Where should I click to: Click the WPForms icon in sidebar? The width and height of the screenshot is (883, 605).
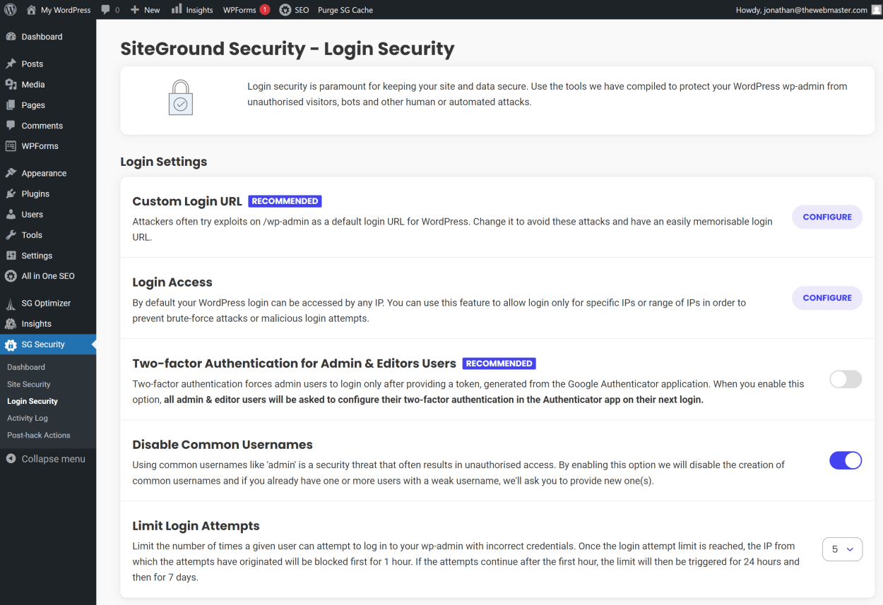pos(11,146)
